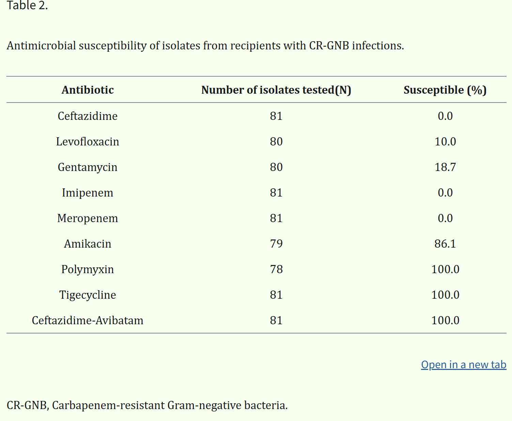The image size is (512, 421).
Task: Click the Tigecycline antibiotic name
Action: (x=88, y=295)
